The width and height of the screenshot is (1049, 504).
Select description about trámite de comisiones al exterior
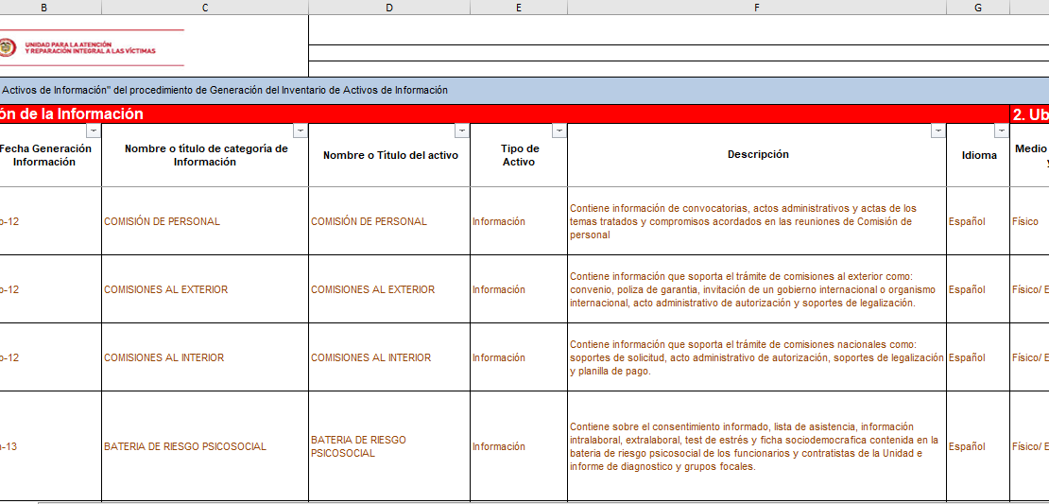click(x=757, y=289)
